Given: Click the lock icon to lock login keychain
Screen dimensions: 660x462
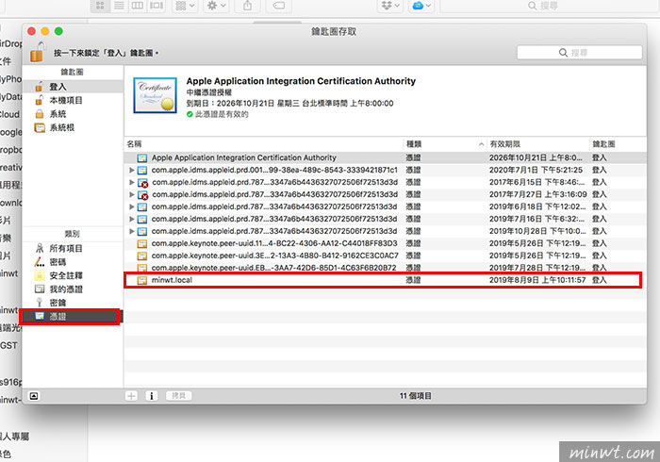Looking at the screenshot, I should click(37, 52).
